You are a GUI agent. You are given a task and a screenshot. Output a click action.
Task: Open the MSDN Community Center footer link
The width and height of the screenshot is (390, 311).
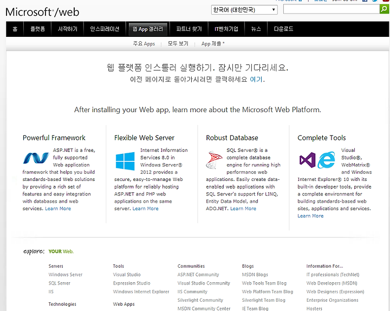(x=204, y=308)
